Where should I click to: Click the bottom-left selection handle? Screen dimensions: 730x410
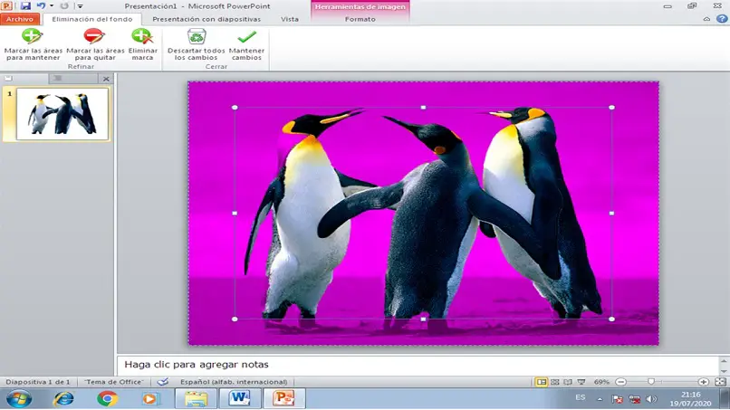click(235, 319)
